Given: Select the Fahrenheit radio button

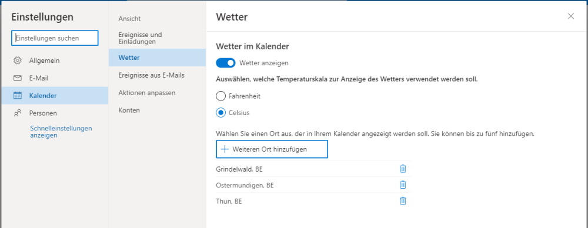Looking at the screenshot, I should coord(221,96).
